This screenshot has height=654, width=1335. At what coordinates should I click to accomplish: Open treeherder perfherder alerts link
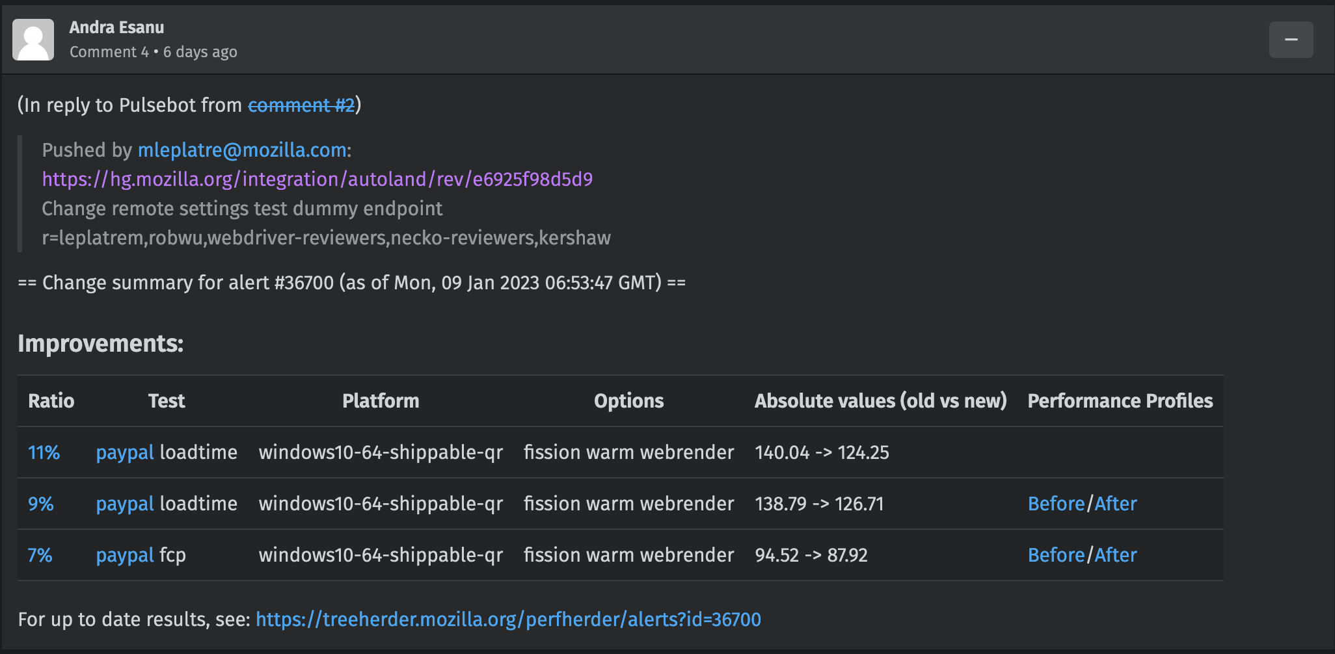[508, 620]
